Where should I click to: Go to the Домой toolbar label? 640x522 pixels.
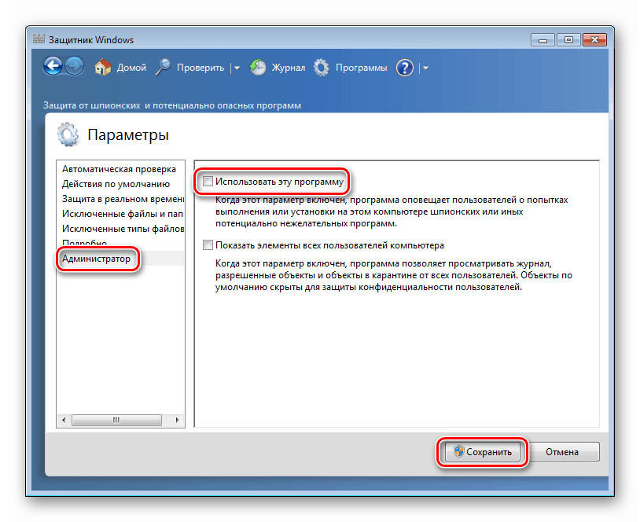click(131, 68)
